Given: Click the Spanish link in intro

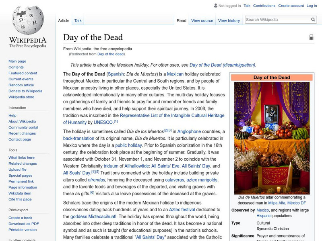Looking at the screenshot, I should (116, 74).
